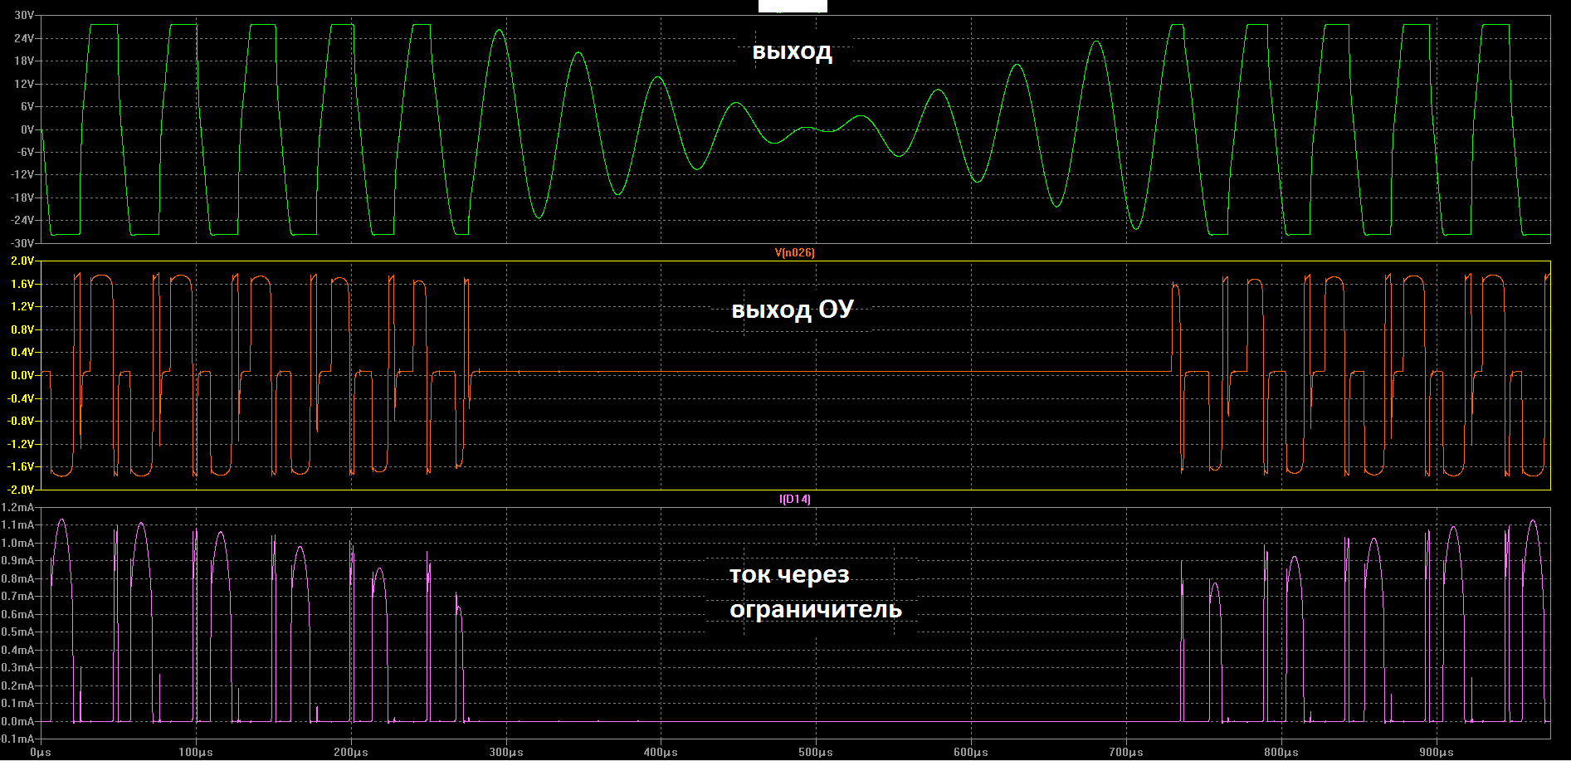Image resolution: width=1571 pixels, height=761 pixels.
Task: Click the -2.0V axis label
Action: [21, 490]
